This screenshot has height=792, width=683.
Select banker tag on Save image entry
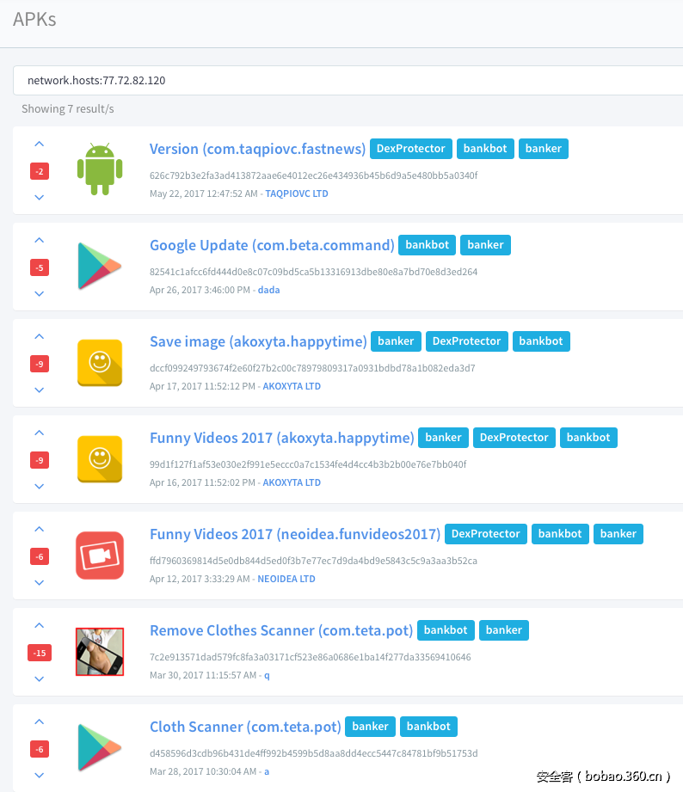(x=396, y=341)
